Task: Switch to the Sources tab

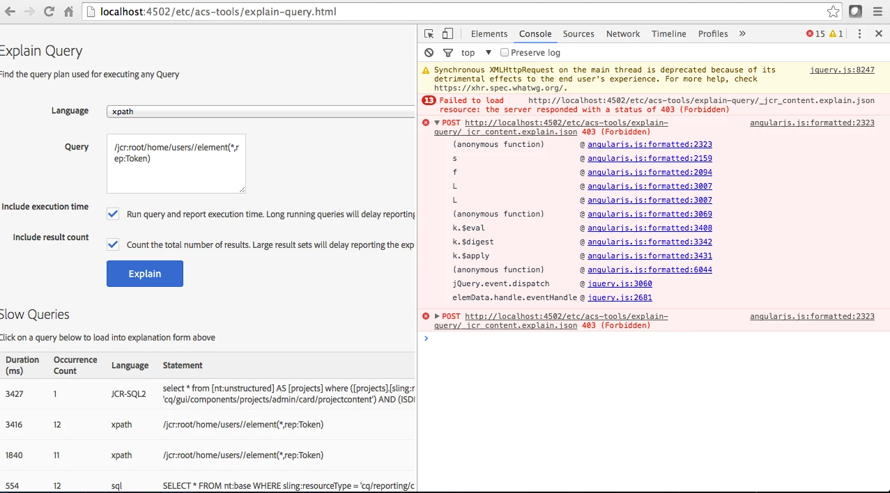Action: (578, 33)
